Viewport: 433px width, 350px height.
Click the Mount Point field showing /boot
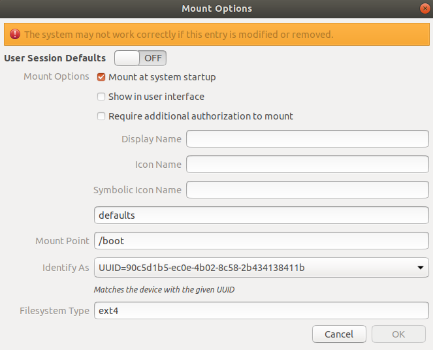coord(261,241)
